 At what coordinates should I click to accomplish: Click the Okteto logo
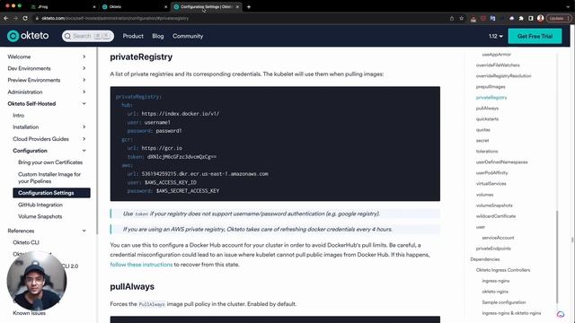click(28, 36)
